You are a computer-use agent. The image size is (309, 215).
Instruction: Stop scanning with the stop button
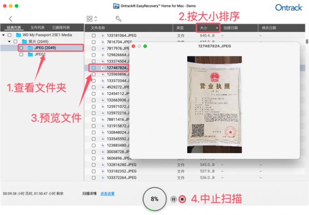click(182, 199)
